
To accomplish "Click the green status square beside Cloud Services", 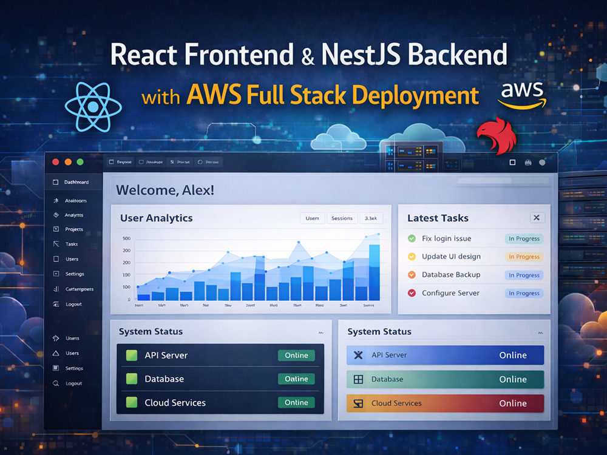I will click(132, 402).
